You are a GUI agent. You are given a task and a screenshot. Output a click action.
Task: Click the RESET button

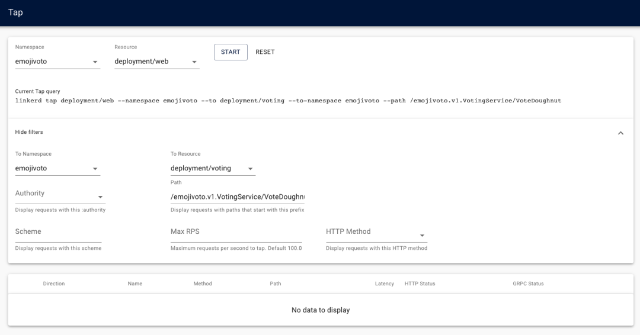(x=265, y=52)
